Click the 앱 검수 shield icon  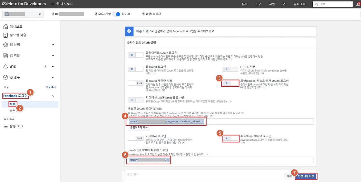[x=5, y=77]
